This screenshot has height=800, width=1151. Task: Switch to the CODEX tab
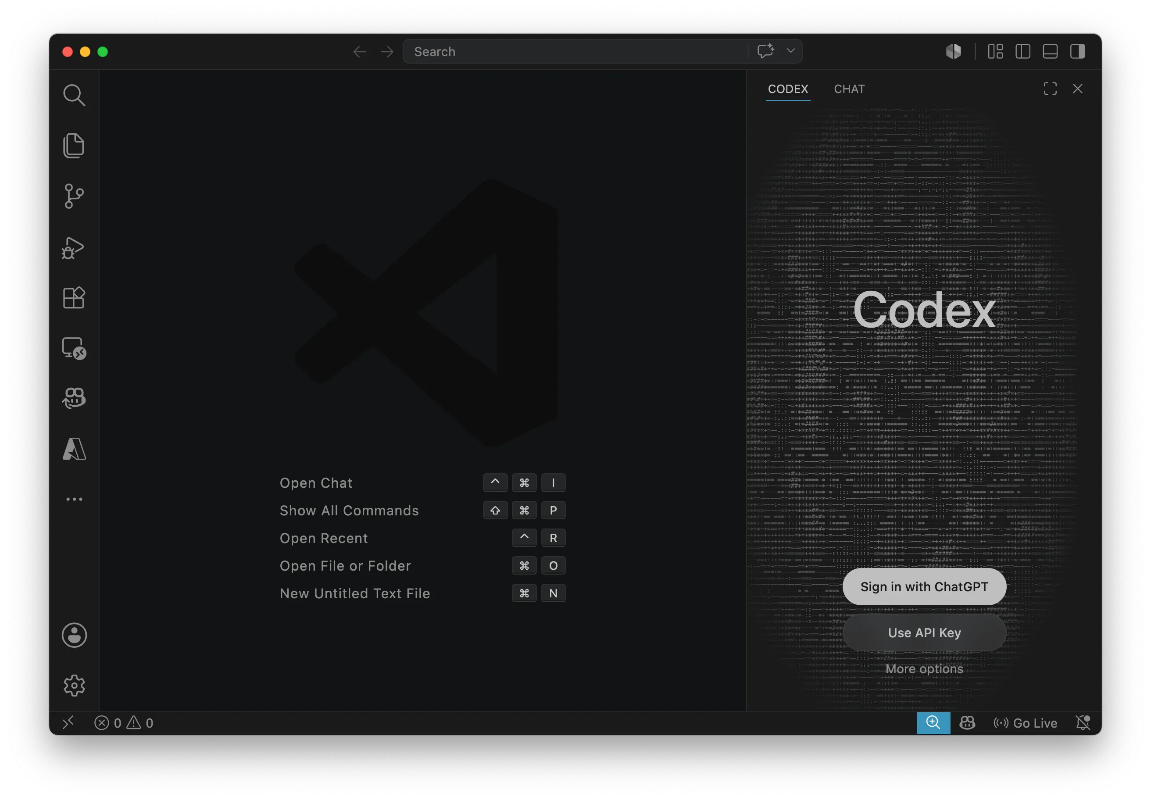[x=787, y=89]
